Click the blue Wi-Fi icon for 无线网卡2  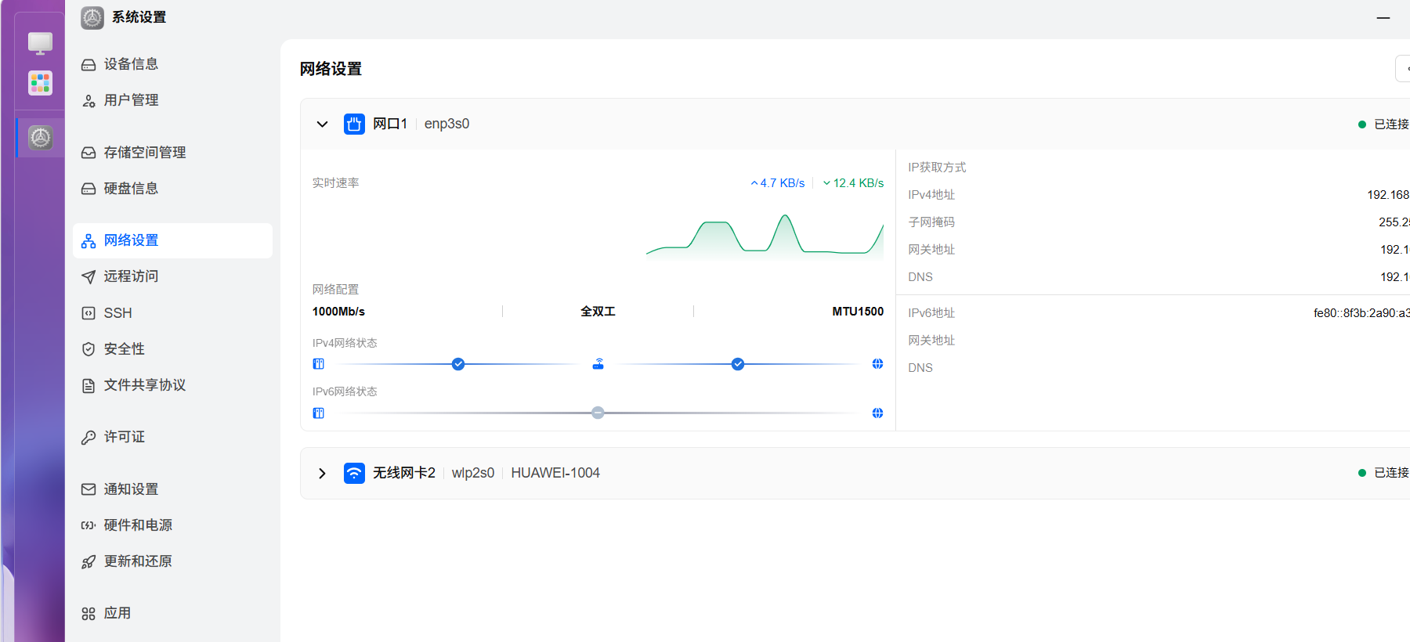click(x=354, y=473)
